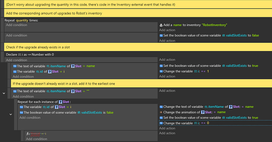Click Add action below Add a name to inventory
Viewport: 272px width, 142px height.
pyautogui.click(x=167, y=30)
